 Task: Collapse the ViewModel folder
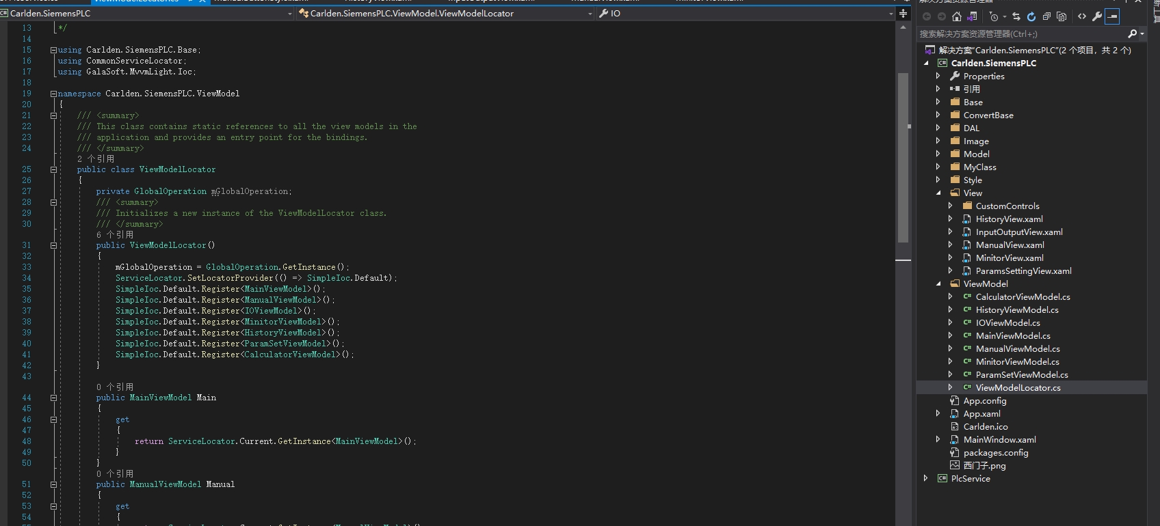click(938, 283)
